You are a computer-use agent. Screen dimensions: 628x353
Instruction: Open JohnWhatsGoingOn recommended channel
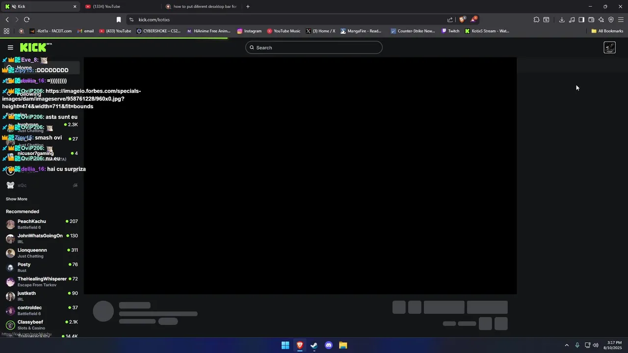[42, 238]
